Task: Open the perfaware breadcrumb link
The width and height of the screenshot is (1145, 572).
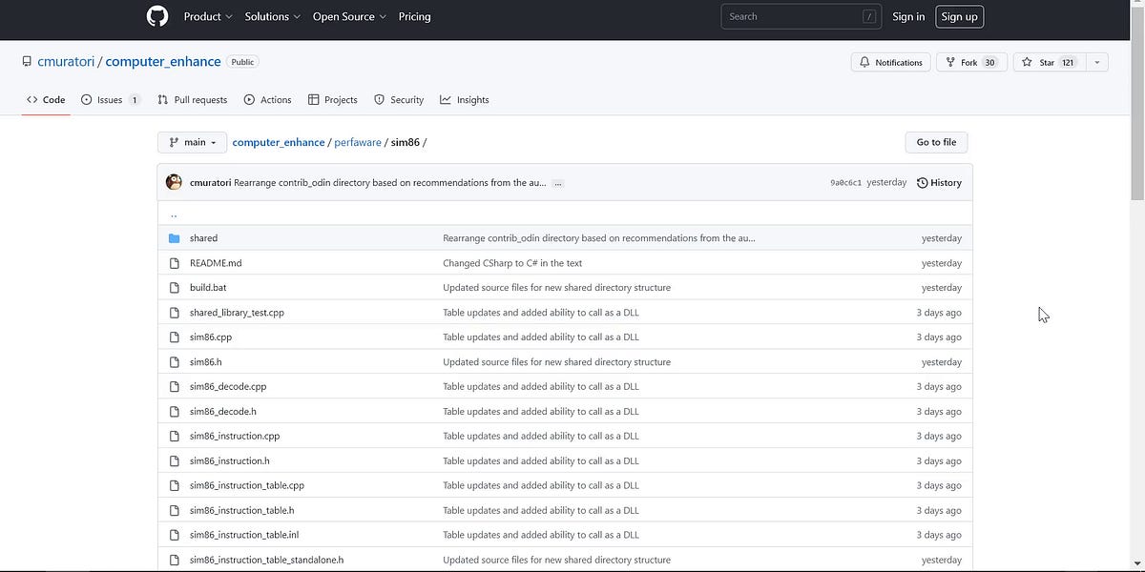Action: coord(358,141)
